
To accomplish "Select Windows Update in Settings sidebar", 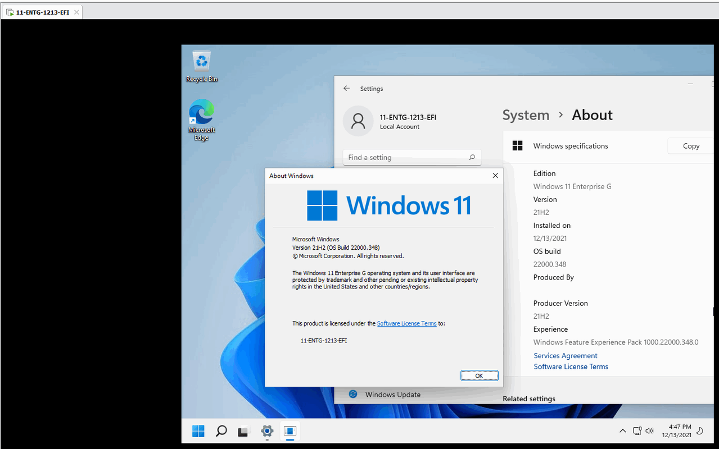I will pos(393,395).
